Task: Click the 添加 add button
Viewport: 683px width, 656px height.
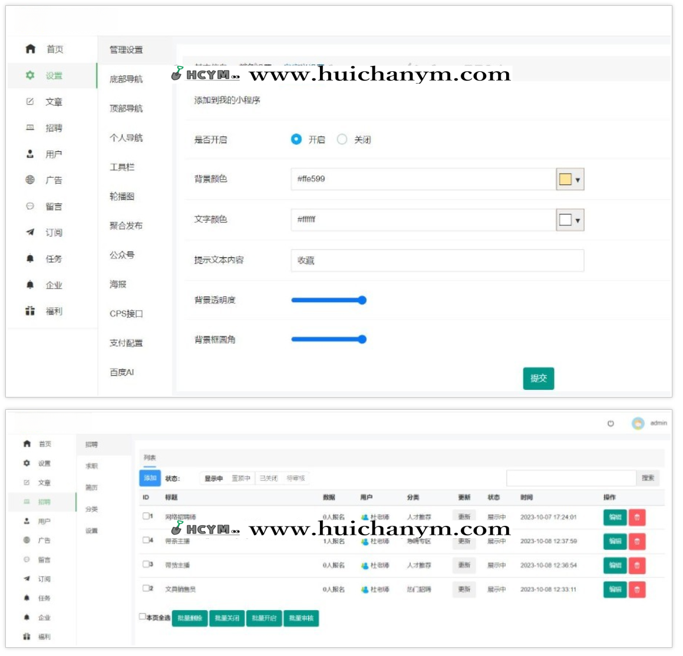Action: pos(149,478)
